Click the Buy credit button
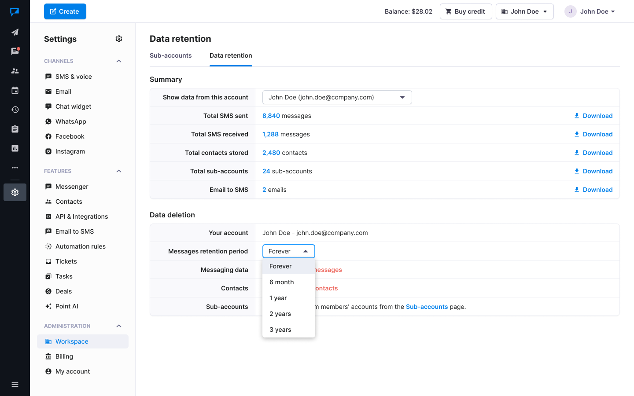 (x=465, y=11)
